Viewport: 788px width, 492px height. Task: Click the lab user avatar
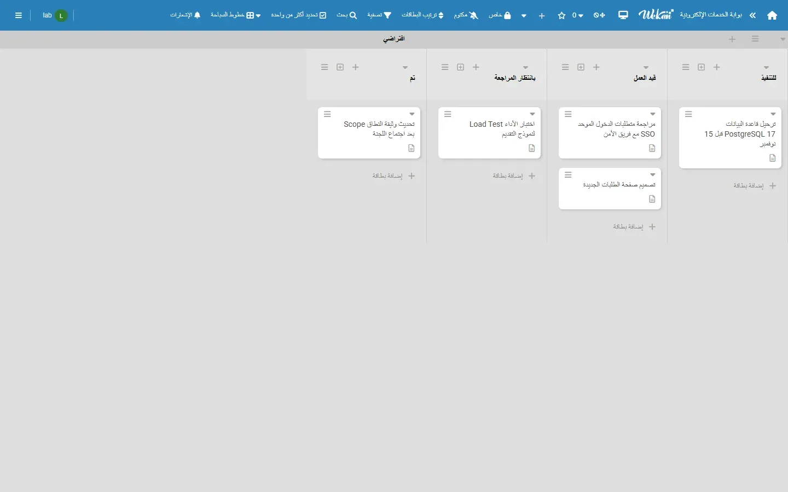pyautogui.click(x=61, y=16)
